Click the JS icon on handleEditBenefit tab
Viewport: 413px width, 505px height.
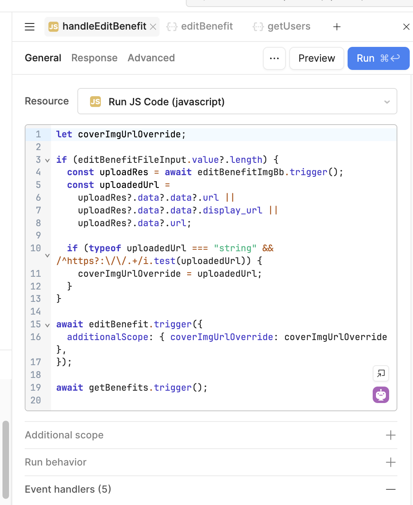point(53,27)
